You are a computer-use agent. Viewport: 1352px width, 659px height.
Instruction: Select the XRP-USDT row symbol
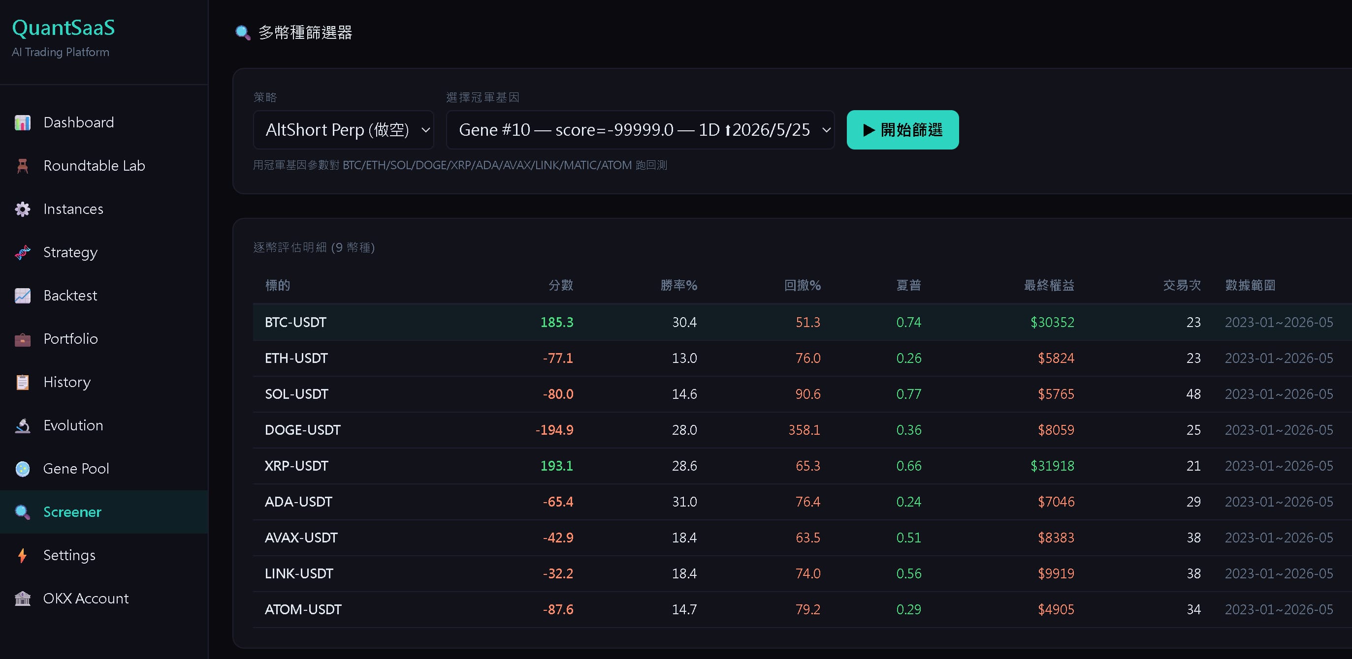(296, 466)
